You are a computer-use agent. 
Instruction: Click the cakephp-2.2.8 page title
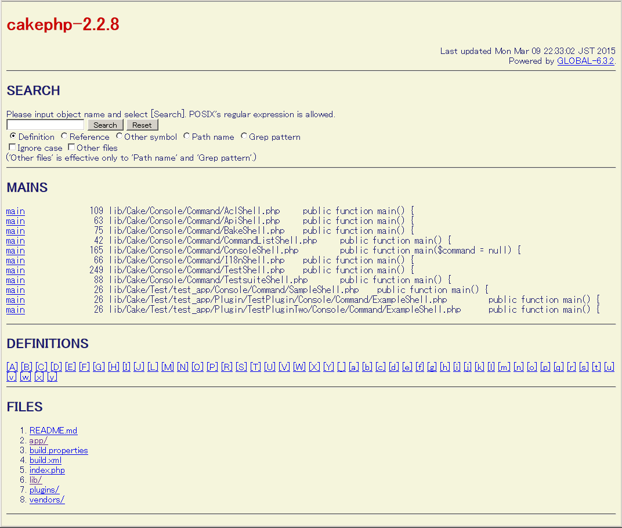(63, 24)
